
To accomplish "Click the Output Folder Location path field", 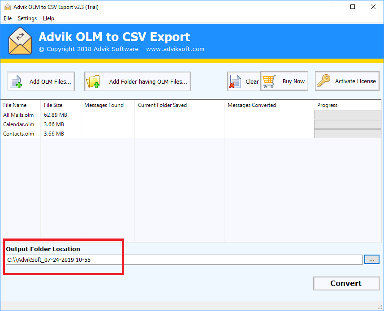I will coord(184,260).
